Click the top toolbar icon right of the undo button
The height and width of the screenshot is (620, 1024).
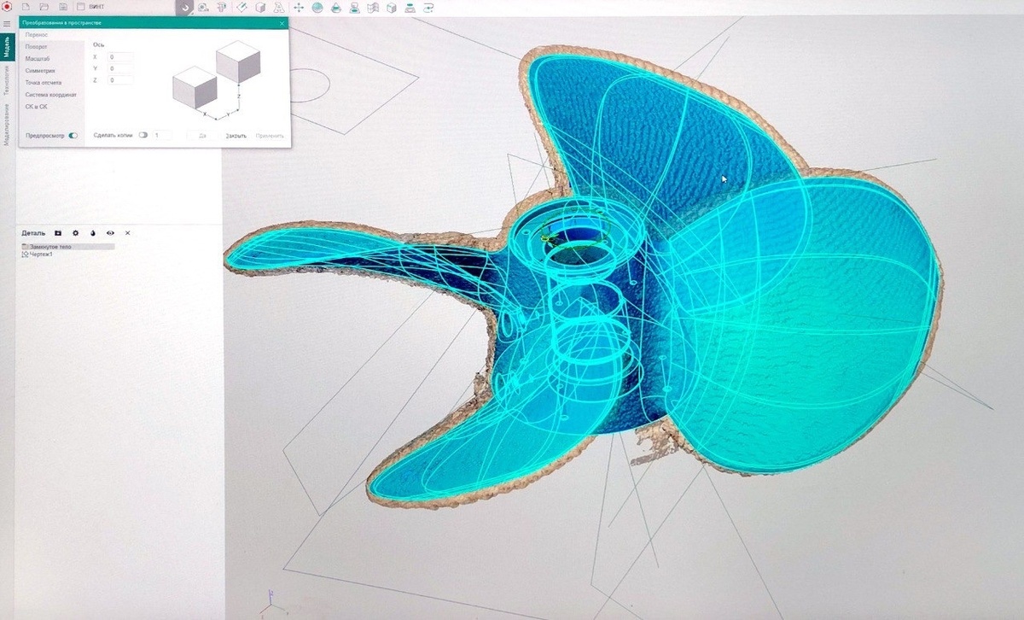coord(204,8)
